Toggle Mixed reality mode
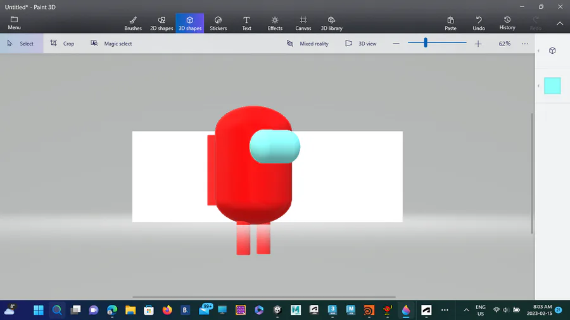Viewport: 570px width, 320px height. (308, 44)
